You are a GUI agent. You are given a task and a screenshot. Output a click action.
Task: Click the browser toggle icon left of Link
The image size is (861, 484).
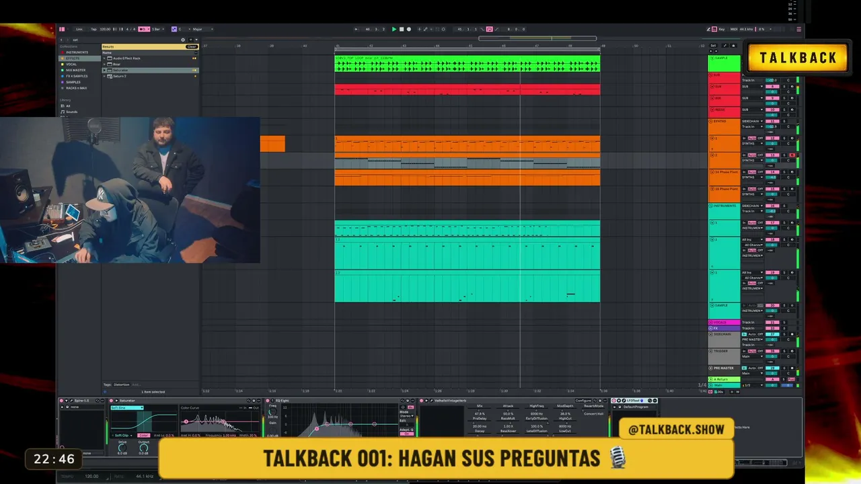click(x=62, y=29)
